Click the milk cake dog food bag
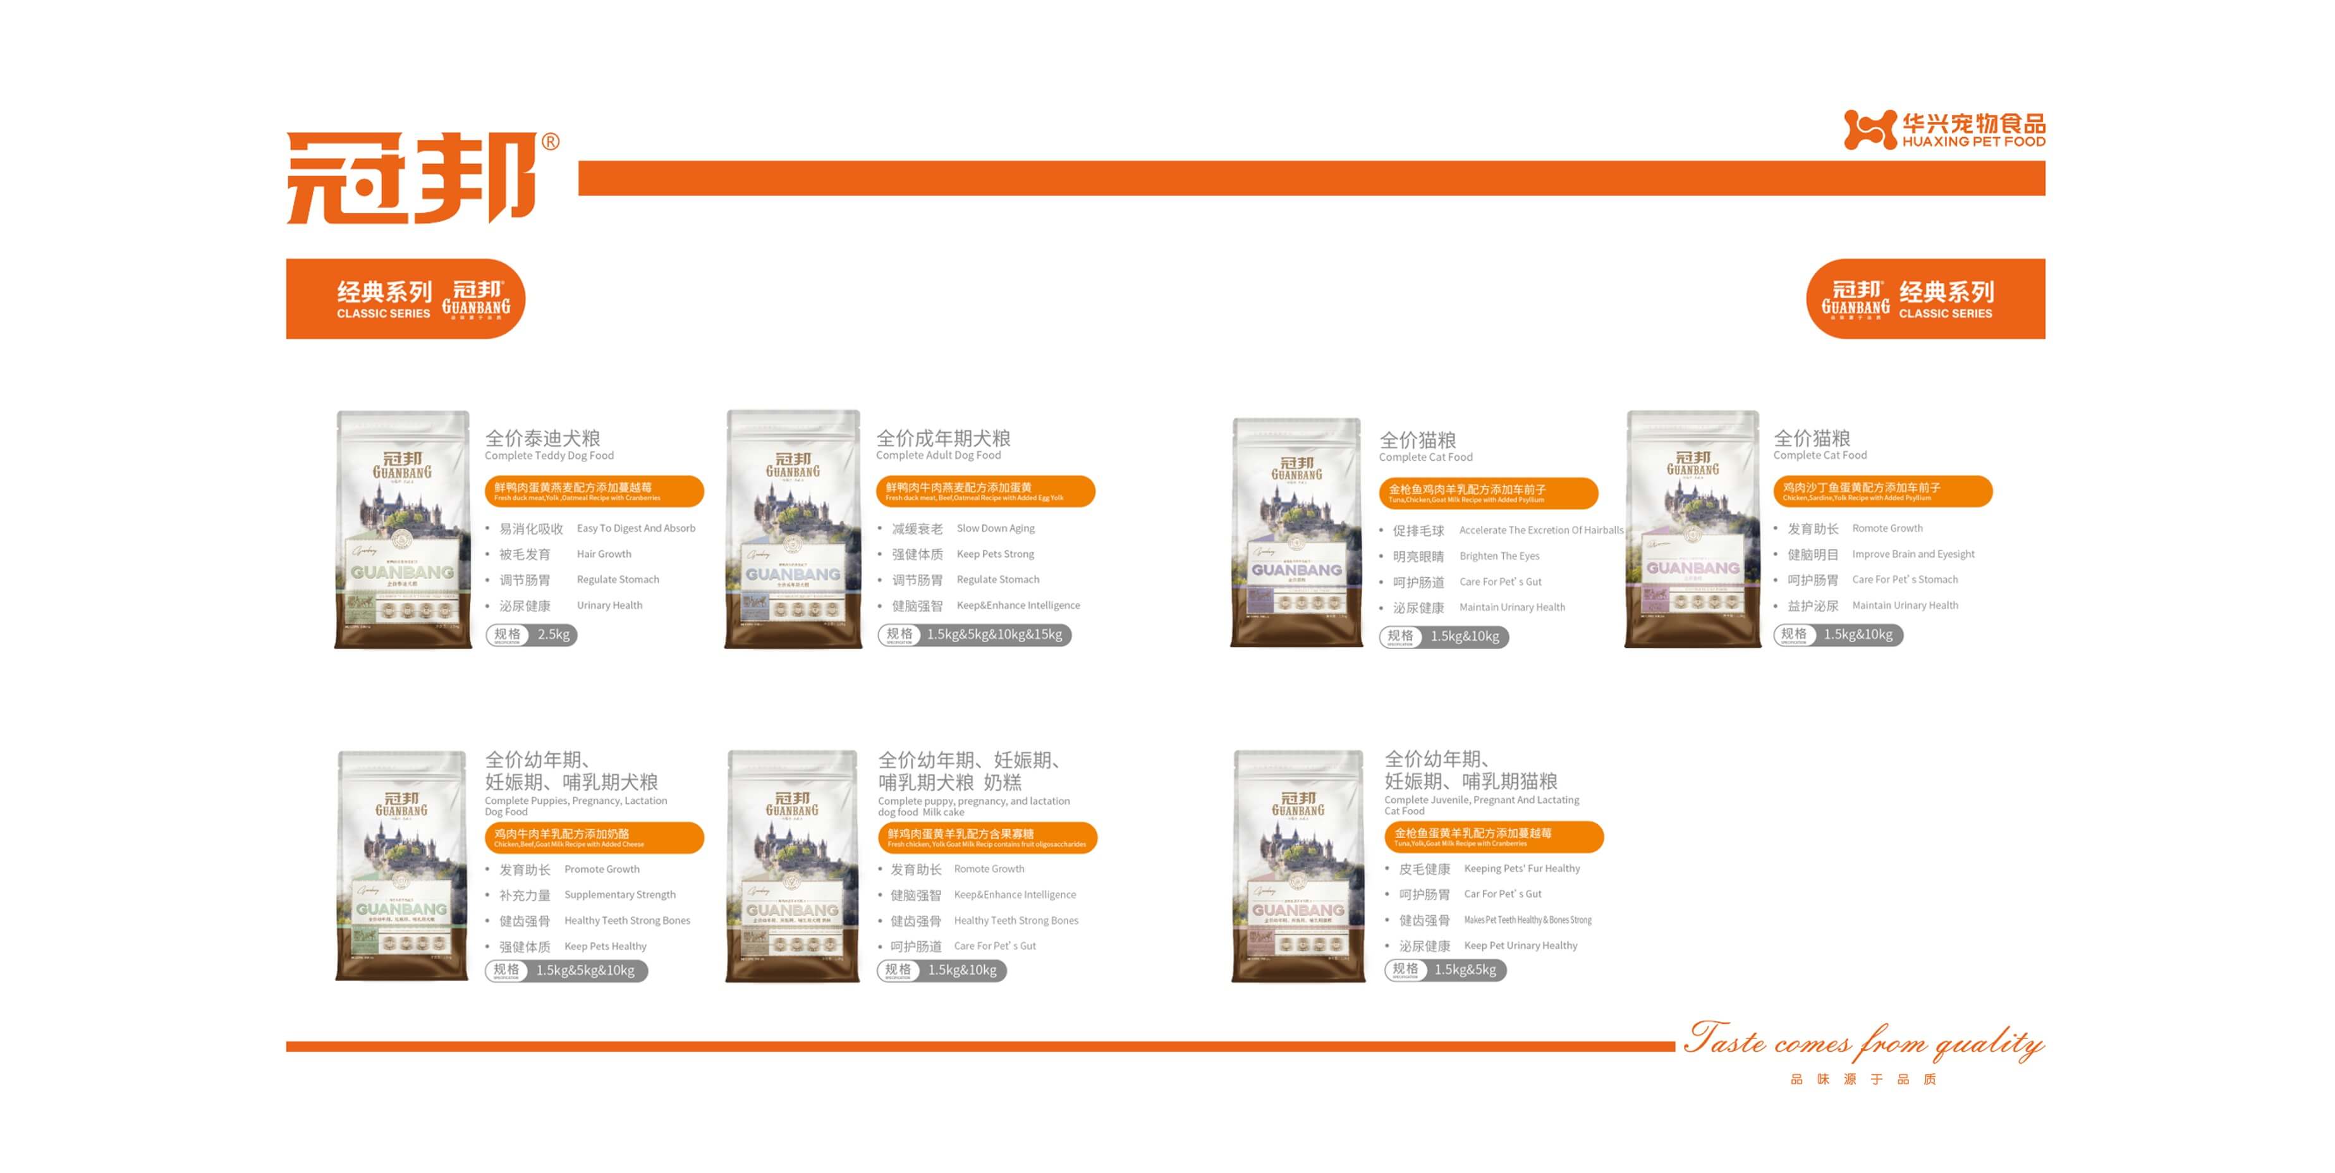This screenshot has height=1173, width=2335. pyautogui.click(x=792, y=866)
